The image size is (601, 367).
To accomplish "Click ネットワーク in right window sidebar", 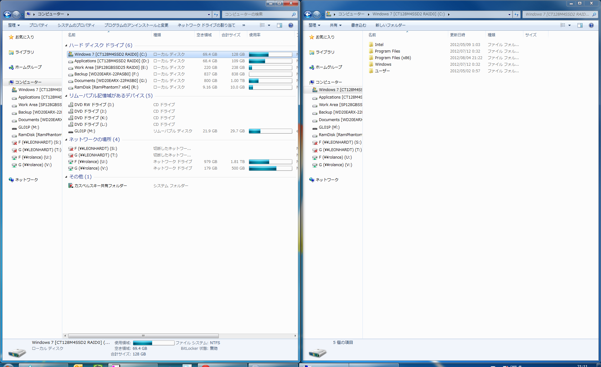I will [x=327, y=180].
